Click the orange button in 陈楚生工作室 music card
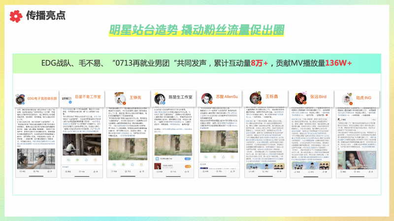Screen dimensions: 394x221 click(x=188, y=166)
